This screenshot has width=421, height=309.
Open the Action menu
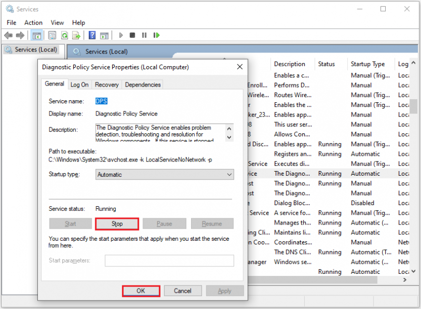tap(33, 23)
